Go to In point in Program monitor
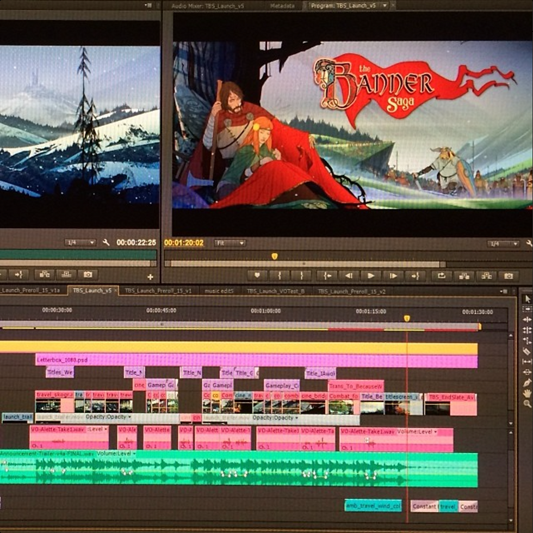The width and height of the screenshot is (533, 533). click(x=327, y=275)
